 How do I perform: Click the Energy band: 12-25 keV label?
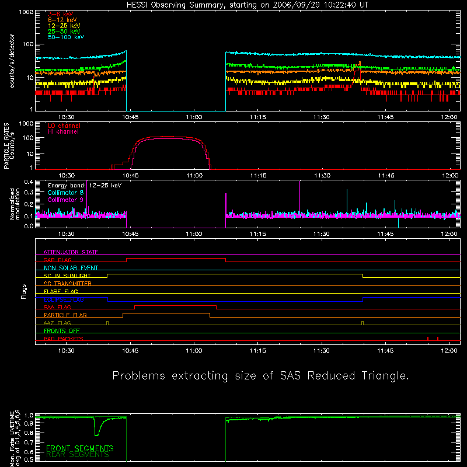(x=85, y=186)
